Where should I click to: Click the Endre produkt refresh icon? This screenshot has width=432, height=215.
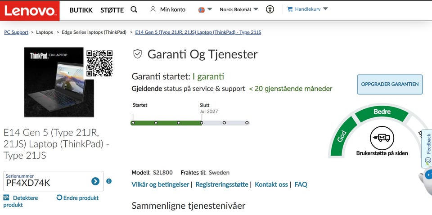coord(59,197)
